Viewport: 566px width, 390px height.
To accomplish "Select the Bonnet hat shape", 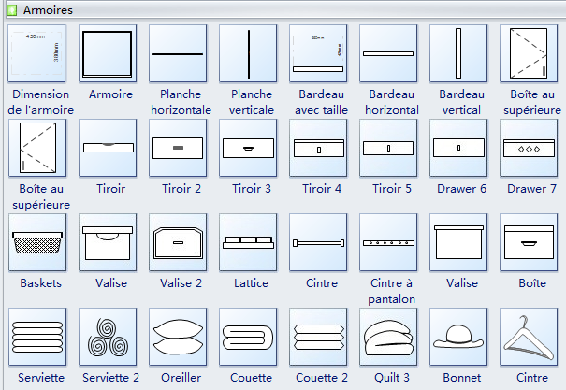I will pos(458,337).
